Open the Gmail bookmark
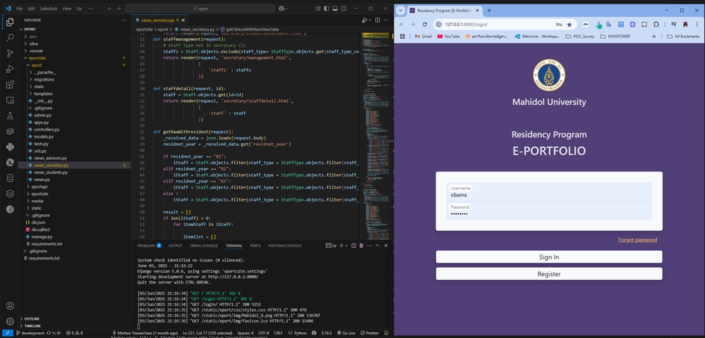 (x=423, y=37)
